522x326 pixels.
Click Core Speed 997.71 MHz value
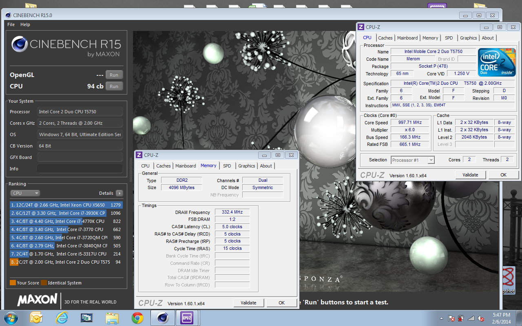pos(410,122)
